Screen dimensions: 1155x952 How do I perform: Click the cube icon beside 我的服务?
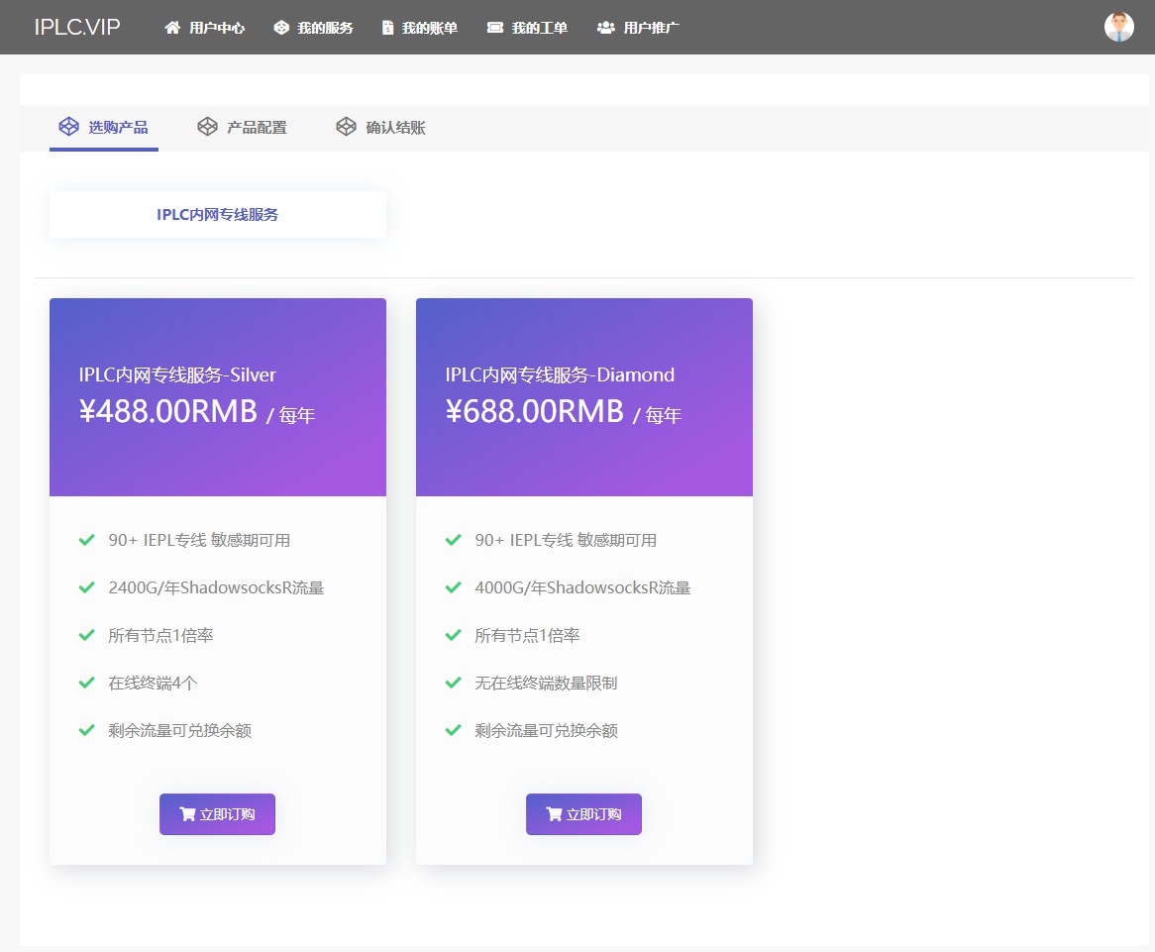pyautogui.click(x=281, y=28)
